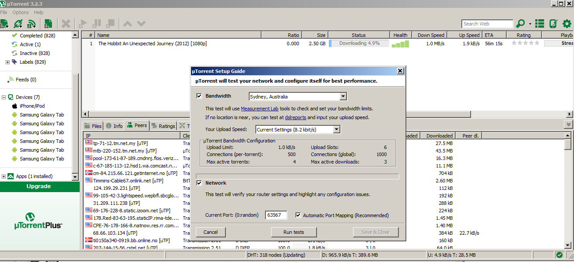Viewport: 574px width, 262px height.
Task: Open the Sydney, Australia location dropdown
Action: click(x=343, y=96)
